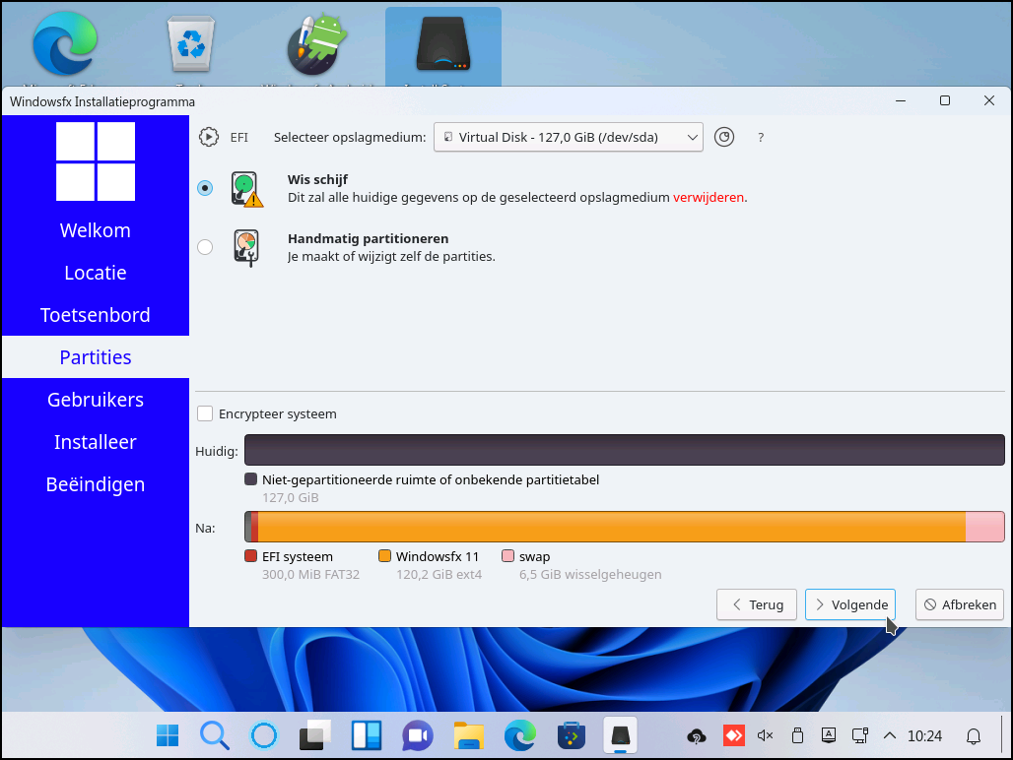This screenshot has height=760, width=1013.
Task: Click the EFI systeem red legend swatch
Action: pyautogui.click(x=250, y=556)
